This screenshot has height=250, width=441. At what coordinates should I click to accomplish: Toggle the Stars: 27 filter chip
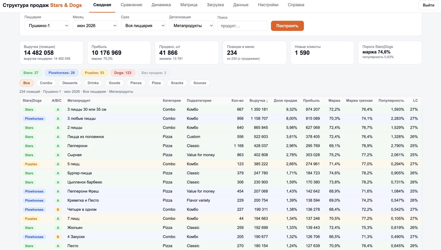pos(31,73)
